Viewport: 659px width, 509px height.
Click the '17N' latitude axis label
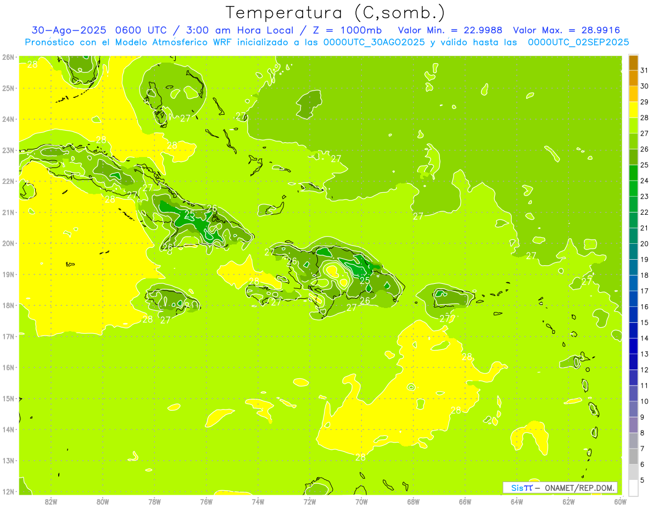click(x=8, y=337)
